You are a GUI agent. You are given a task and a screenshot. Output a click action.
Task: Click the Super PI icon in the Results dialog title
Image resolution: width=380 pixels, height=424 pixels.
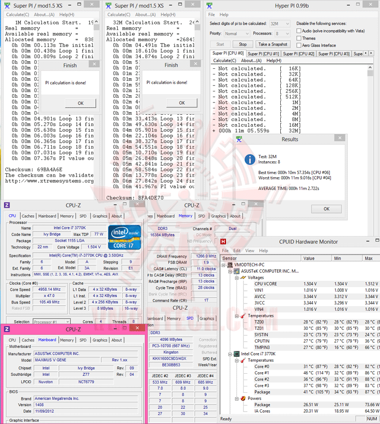(239, 139)
